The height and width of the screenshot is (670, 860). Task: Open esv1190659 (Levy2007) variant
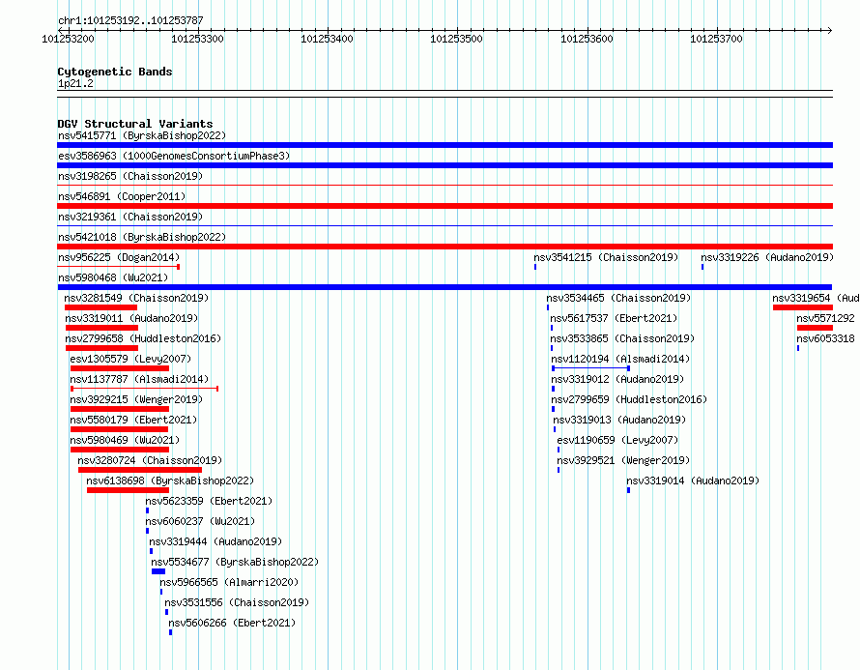click(617, 440)
